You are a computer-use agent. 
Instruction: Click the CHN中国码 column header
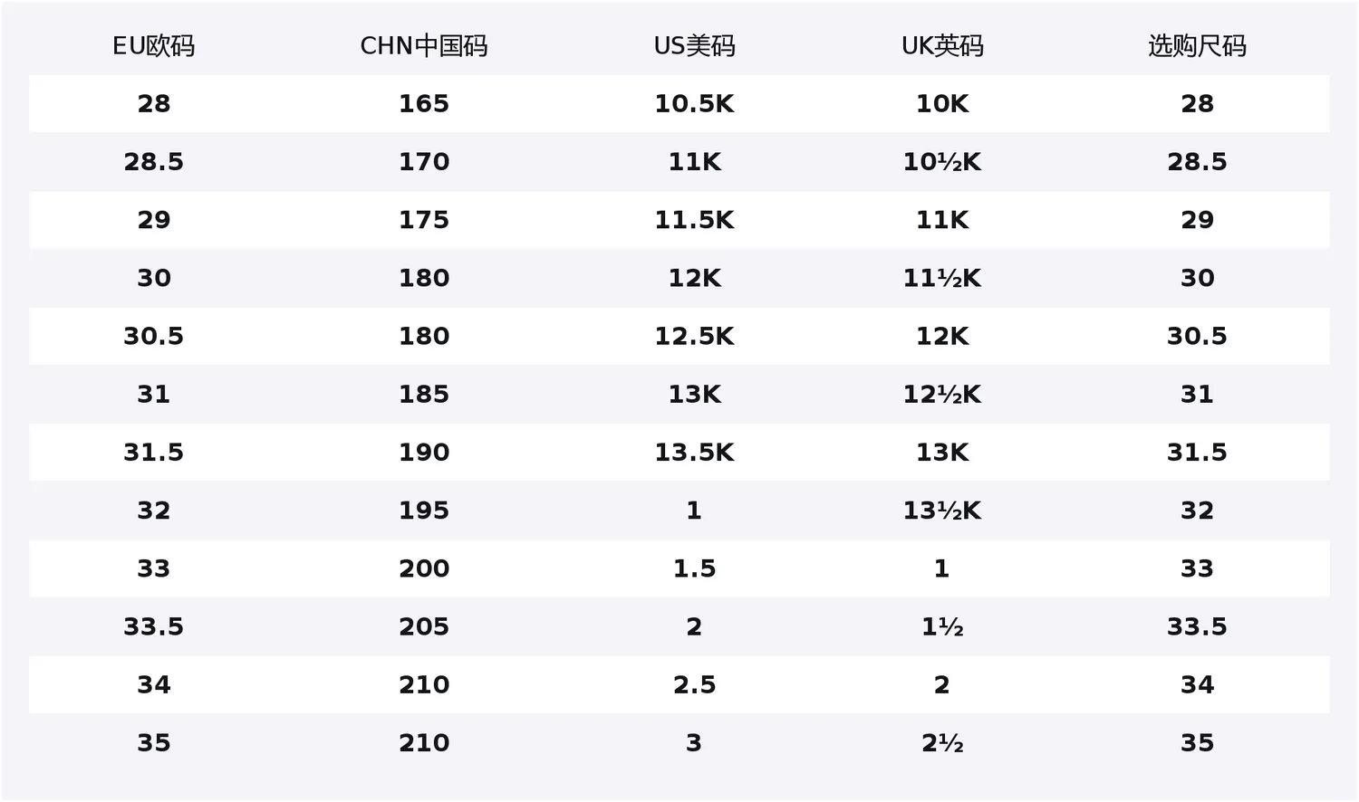[424, 46]
